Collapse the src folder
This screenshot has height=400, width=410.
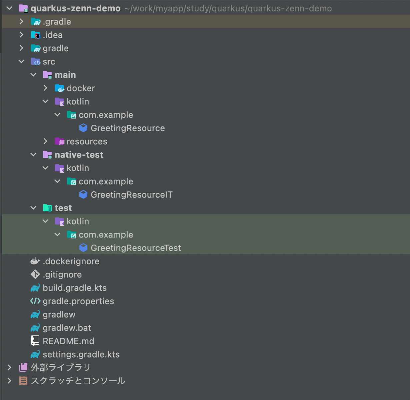pyautogui.click(x=21, y=62)
